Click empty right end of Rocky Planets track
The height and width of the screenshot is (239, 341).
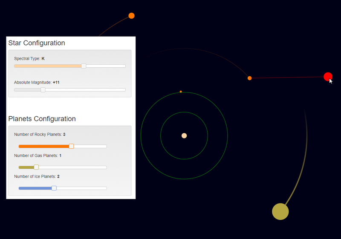pos(102,146)
